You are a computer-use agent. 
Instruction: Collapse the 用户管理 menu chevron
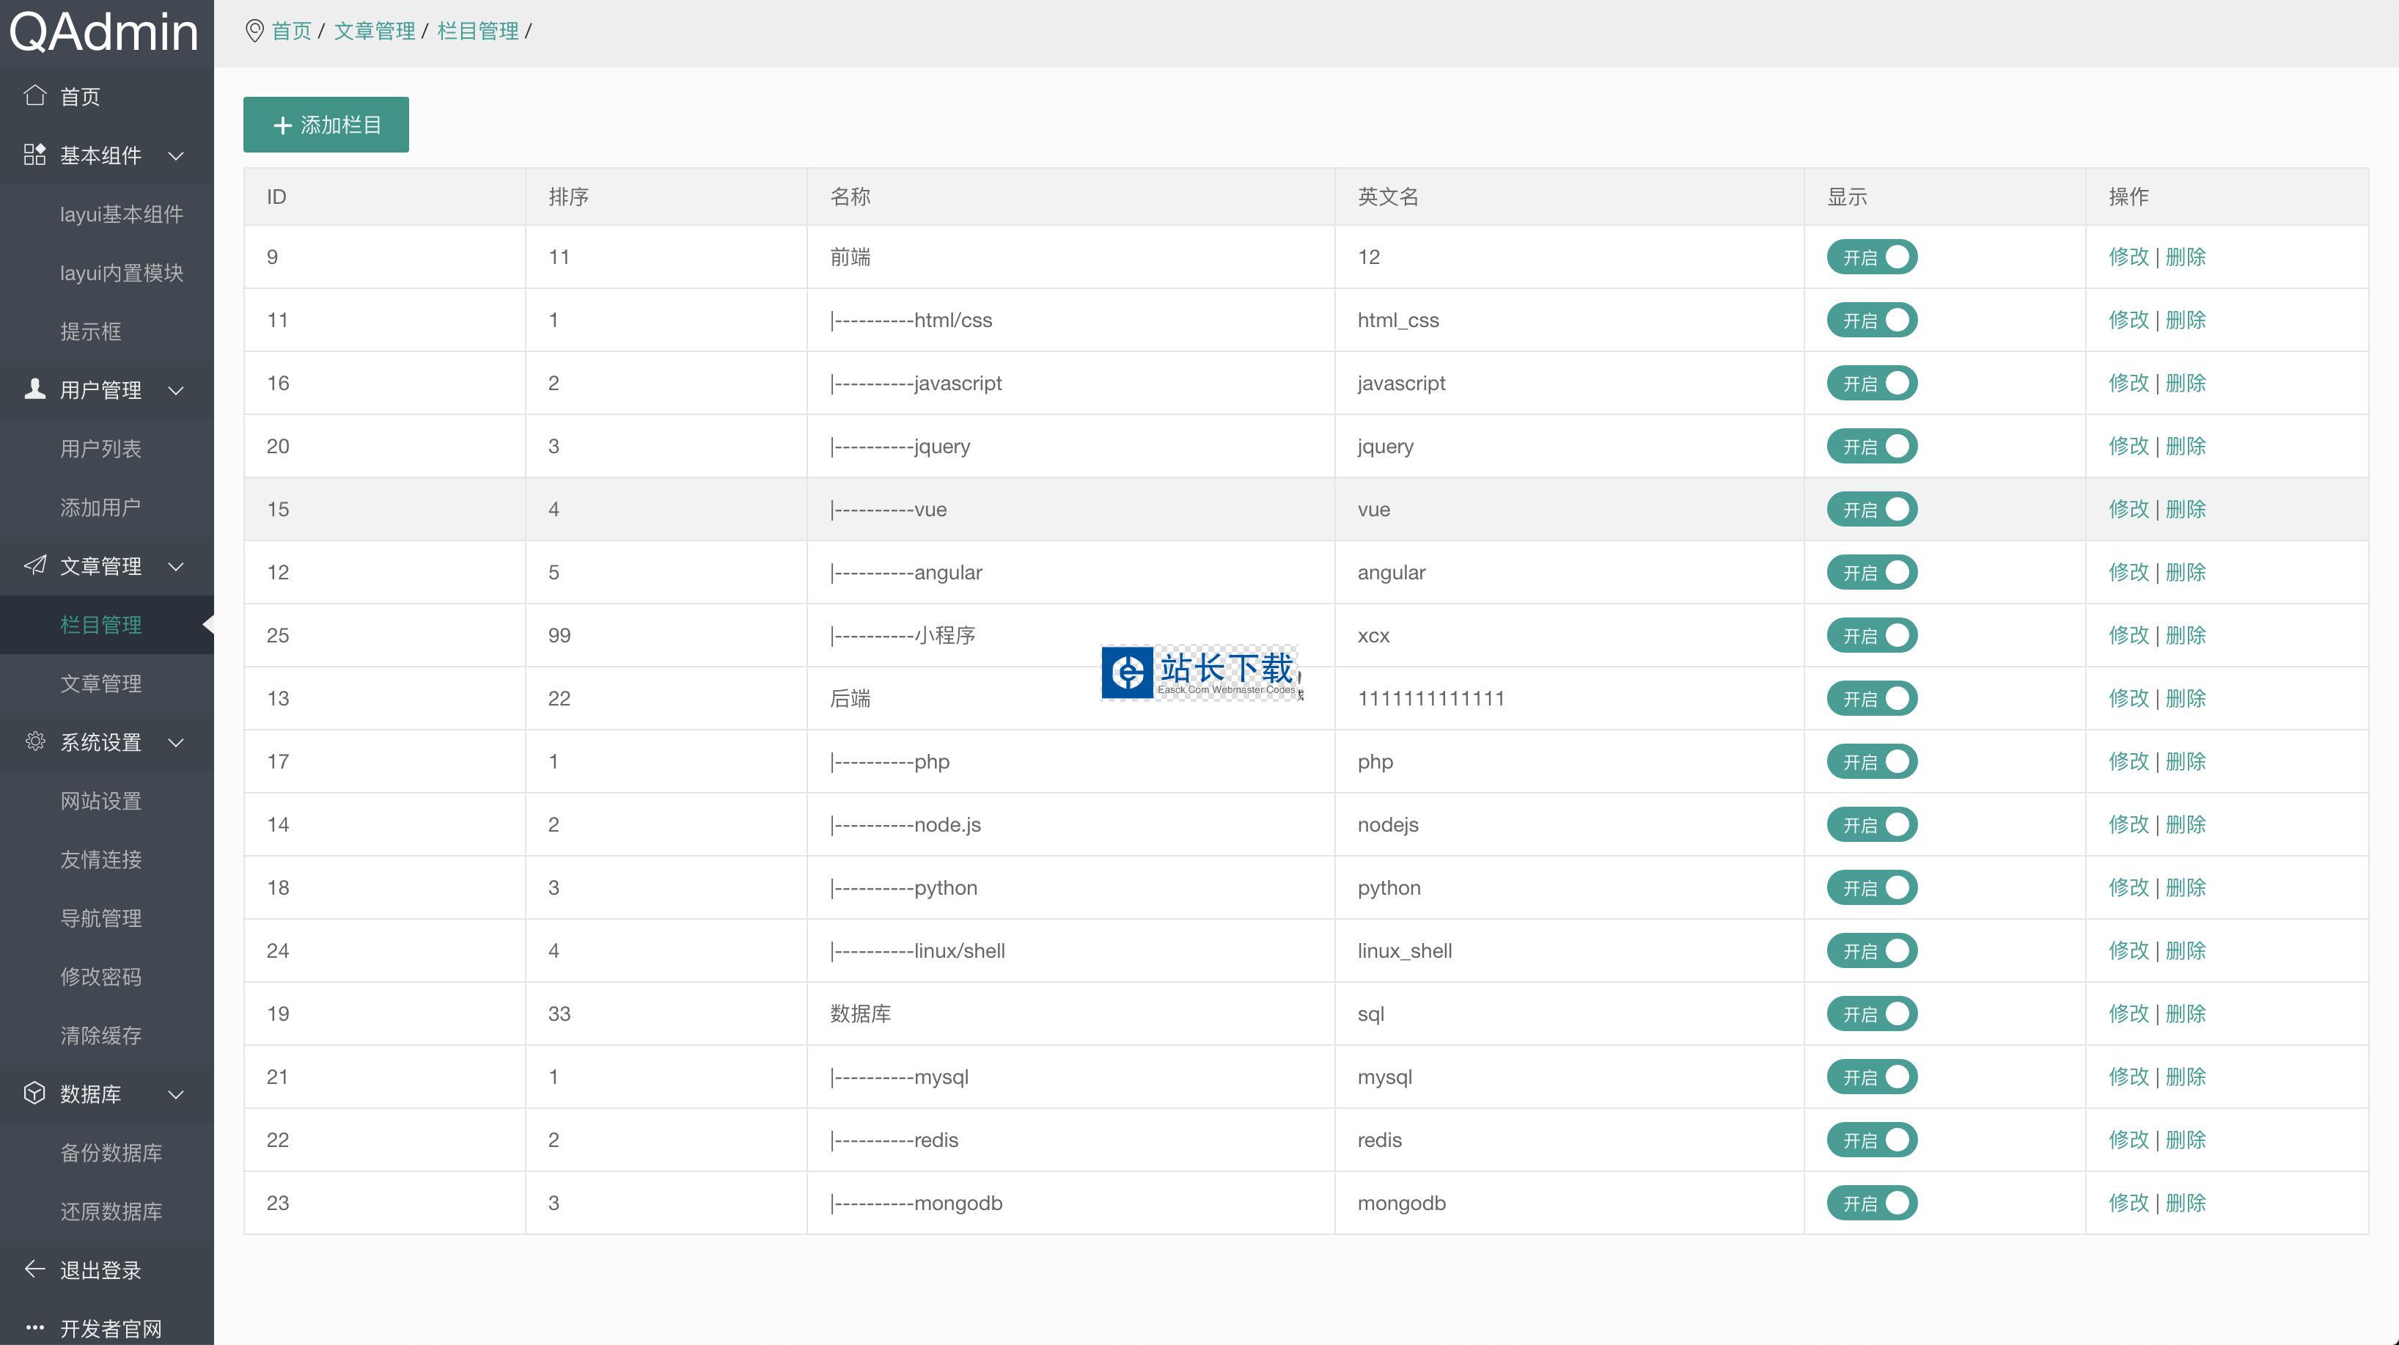point(176,390)
